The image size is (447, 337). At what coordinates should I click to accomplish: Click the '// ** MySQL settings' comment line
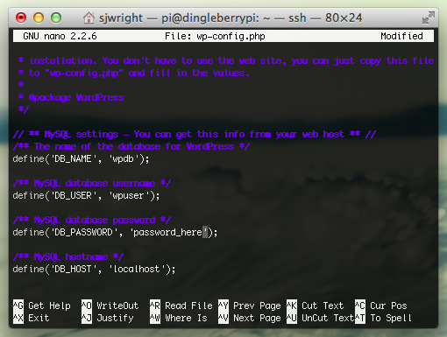tap(195, 135)
